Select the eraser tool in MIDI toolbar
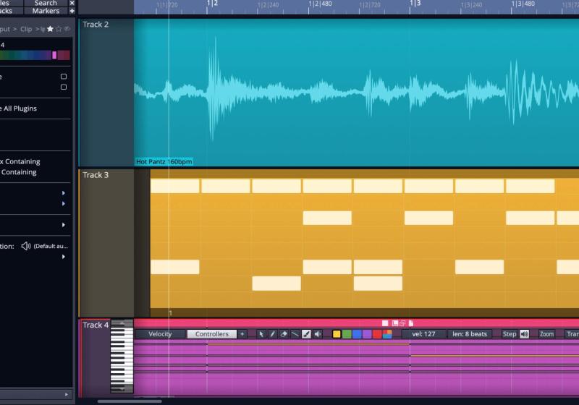The width and height of the screenshot is (579, 405). 284,334
